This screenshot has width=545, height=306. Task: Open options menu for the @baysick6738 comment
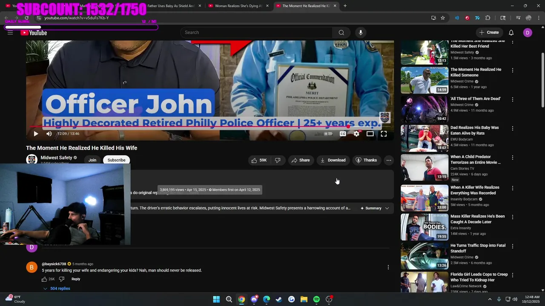[388, 267]
